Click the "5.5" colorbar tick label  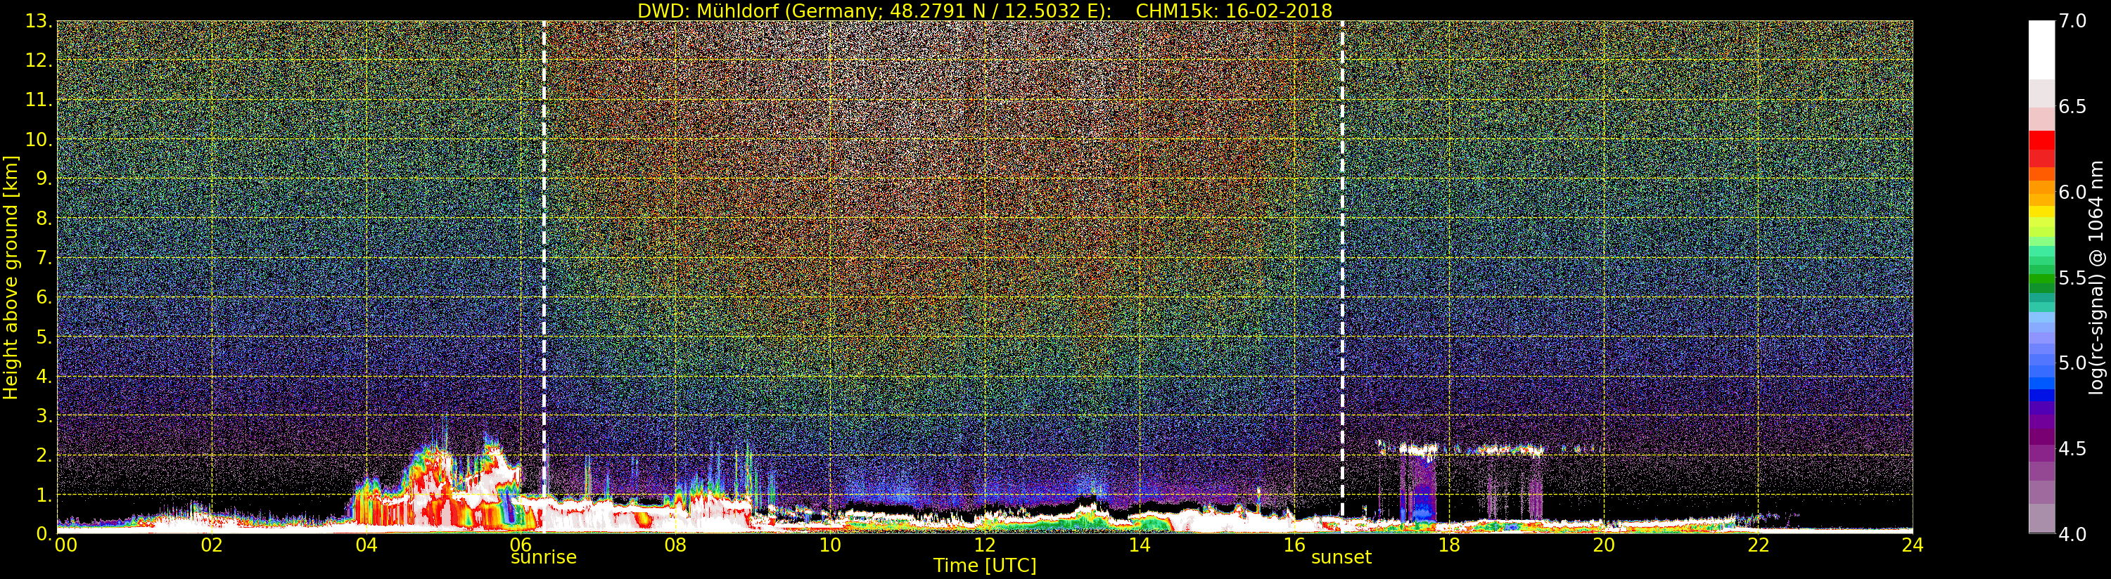[2072, 278]
